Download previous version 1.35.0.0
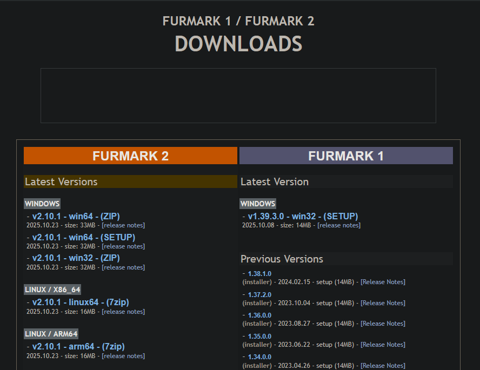Screen dimensions: 480x370 click(259, 337)
